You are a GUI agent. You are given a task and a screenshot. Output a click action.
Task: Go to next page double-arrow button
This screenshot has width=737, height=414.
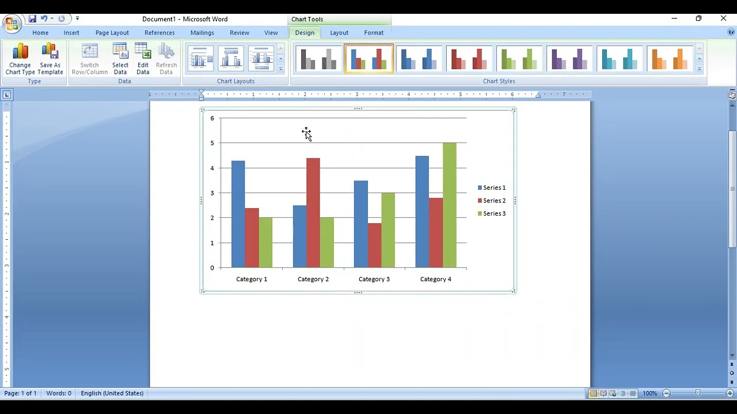[732, 382]
